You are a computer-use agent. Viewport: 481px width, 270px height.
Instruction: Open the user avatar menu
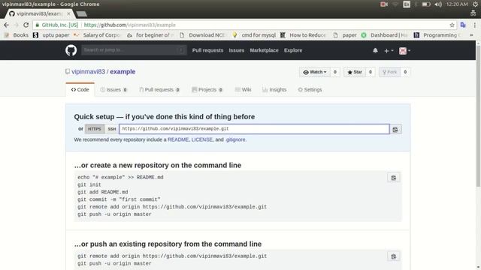(404, 51)
